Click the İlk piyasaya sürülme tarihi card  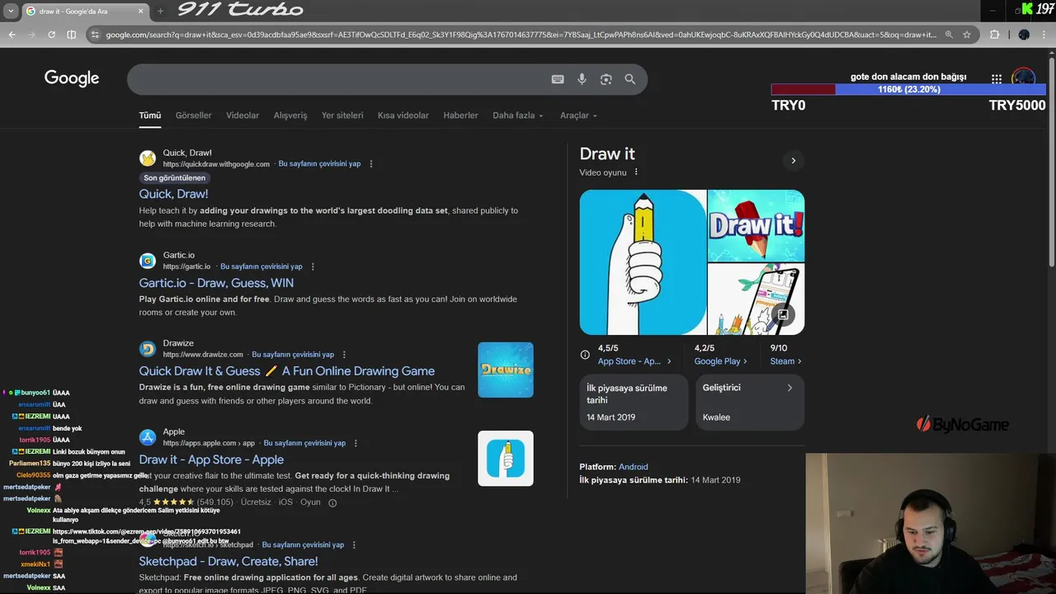tap(634, 402)
